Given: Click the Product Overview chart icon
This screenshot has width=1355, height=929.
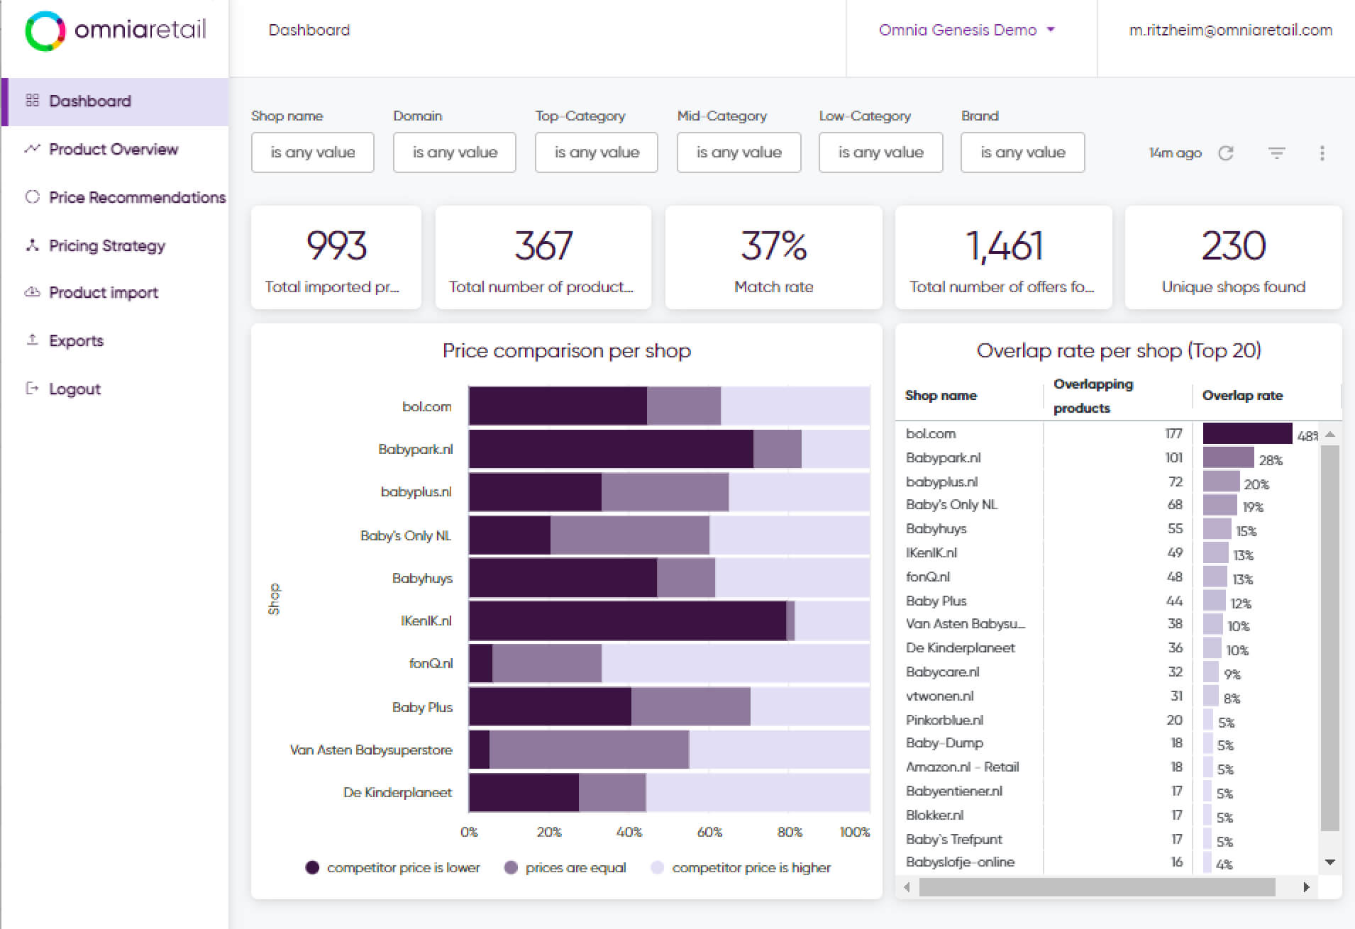Looking at the screenshot, I should (32, 148).
